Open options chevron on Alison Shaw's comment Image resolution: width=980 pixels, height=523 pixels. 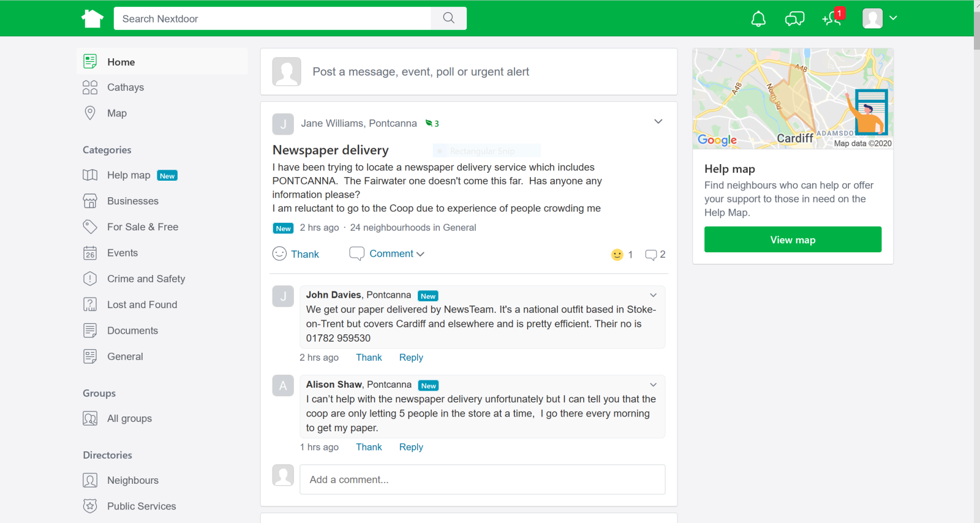[654, 385]
